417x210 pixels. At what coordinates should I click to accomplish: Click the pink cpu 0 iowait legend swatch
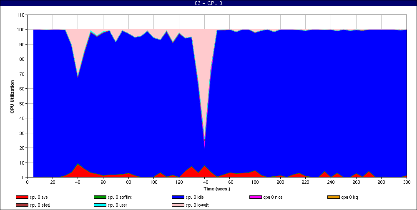click(178, 205)
